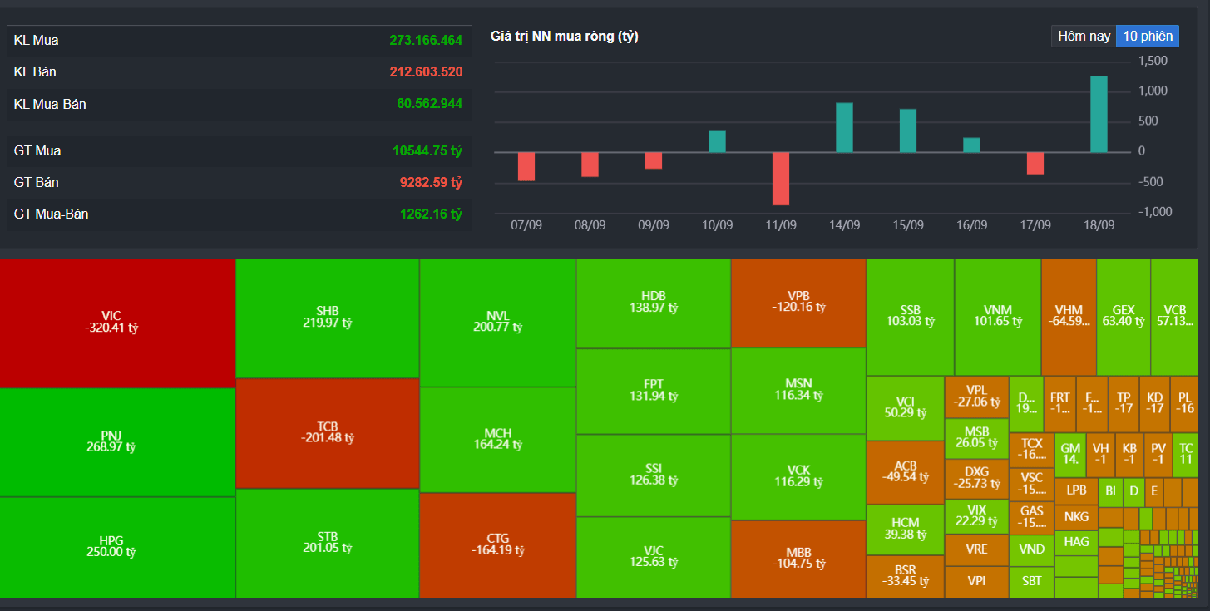Select the MBB -104.75 tỷ tile
The width and height of the screenshot is (1210, 611).
(x=798, y=559)
